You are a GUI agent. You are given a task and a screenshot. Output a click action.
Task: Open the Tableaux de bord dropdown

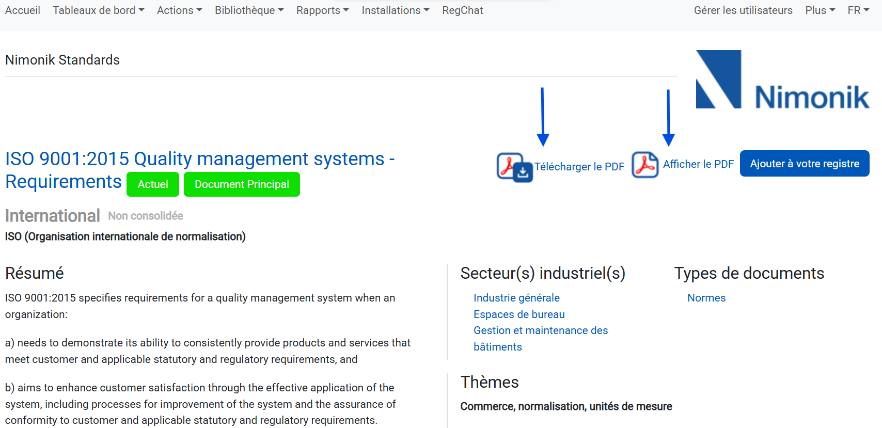click(x=99, y=10)
